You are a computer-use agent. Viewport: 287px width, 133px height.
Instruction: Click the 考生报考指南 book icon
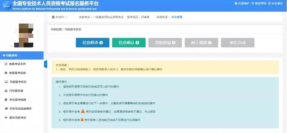click(6, 100)
